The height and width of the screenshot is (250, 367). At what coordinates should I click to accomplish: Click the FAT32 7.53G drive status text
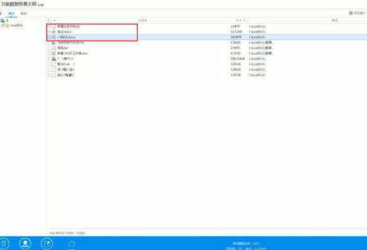point(67,233)
